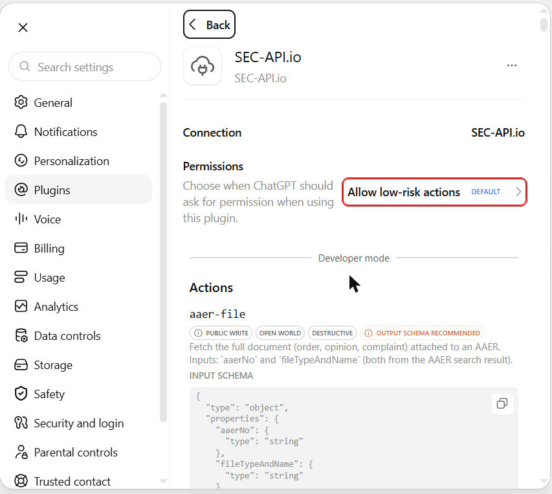Click the OUTPUT SCHEMA RECOMMENDED warning badge
Screen dimensions: 552x494
422,333
